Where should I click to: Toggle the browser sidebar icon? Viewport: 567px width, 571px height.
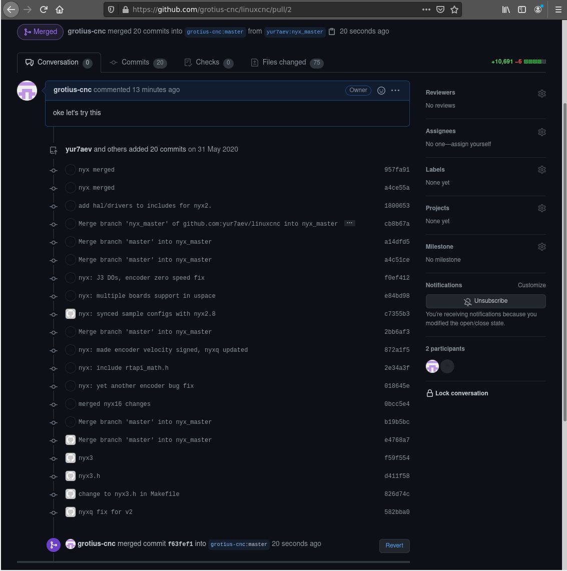[522, 10]
